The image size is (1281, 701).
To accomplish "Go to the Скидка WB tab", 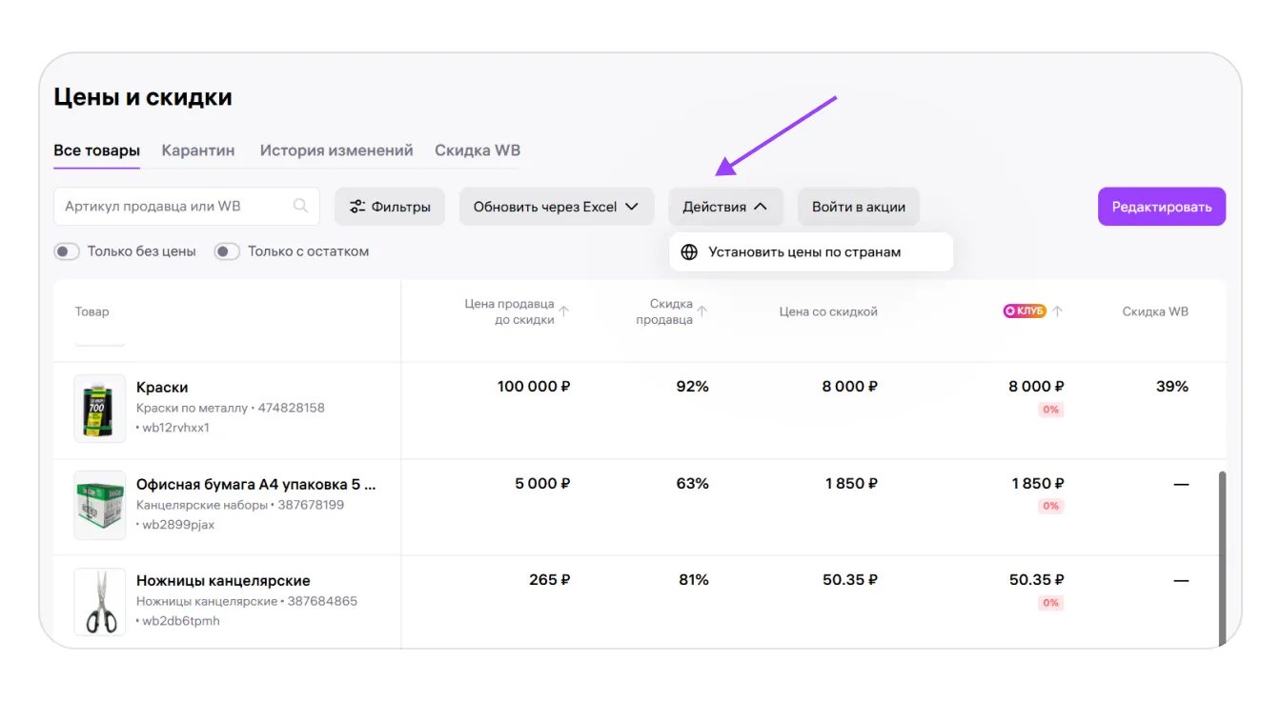I will (x=478, y=150).
